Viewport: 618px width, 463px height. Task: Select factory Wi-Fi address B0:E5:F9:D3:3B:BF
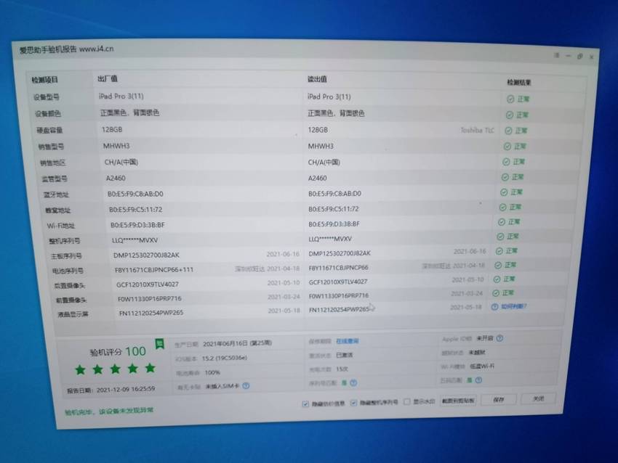137,225
